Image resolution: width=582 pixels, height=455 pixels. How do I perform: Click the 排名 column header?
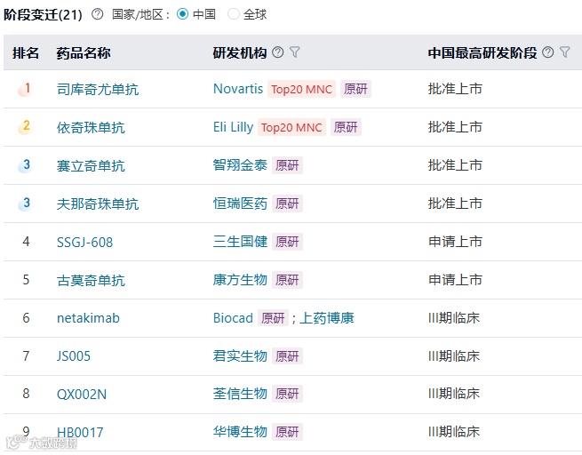tap(26, 52)
